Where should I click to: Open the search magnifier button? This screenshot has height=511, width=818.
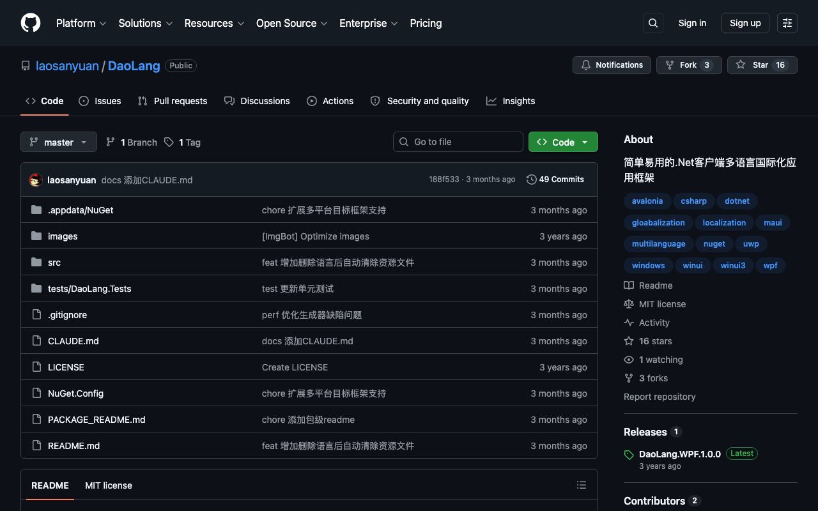pyautogui.click(x=653, y=23)
